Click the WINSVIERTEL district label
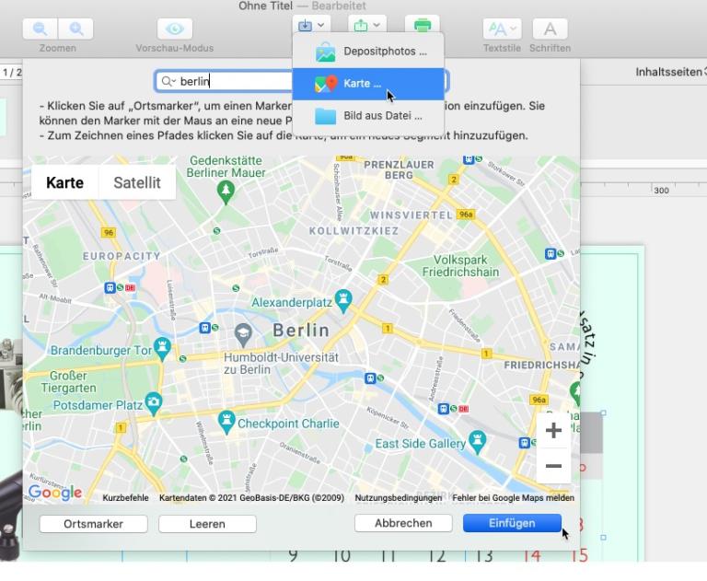The width and height of the screenshot is (707, 581). tap(411, 215)
